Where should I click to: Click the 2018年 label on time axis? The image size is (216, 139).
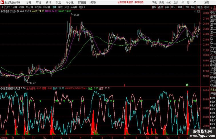4,138
